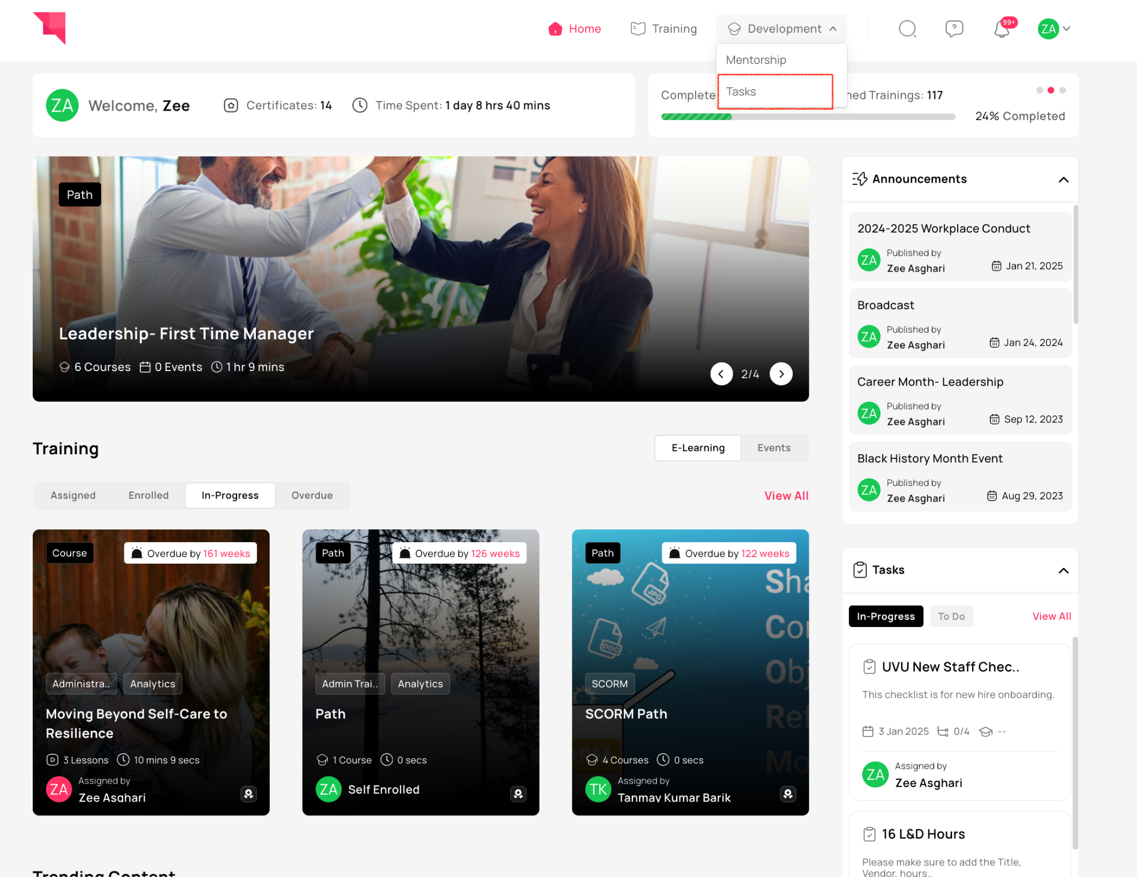Switch to the Overdue training tab
1137x877 pixels.
(x=312, y=495)
